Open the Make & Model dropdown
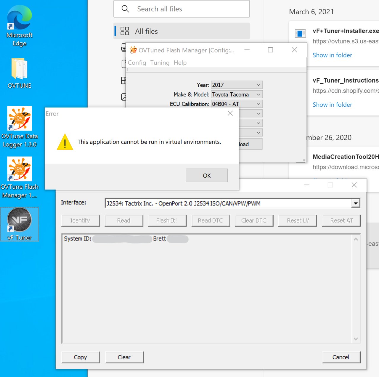379x377 pixels. (237, 94)
